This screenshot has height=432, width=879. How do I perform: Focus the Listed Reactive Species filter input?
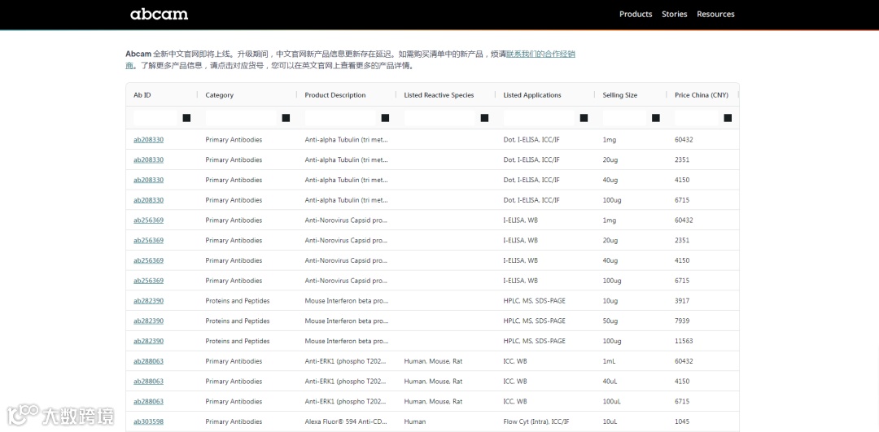(x=439, y=118)
